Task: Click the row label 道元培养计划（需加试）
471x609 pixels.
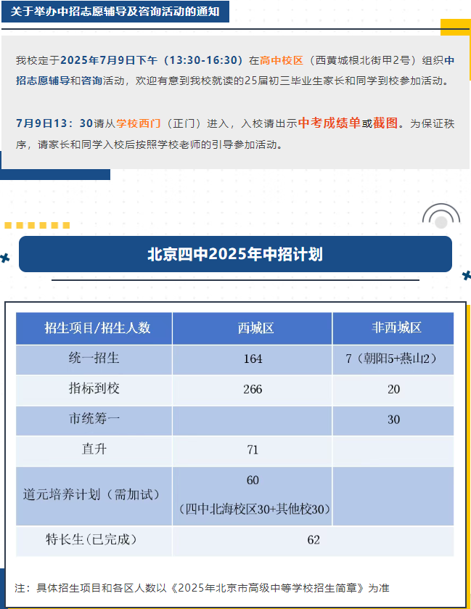Action: click(92, 494)
